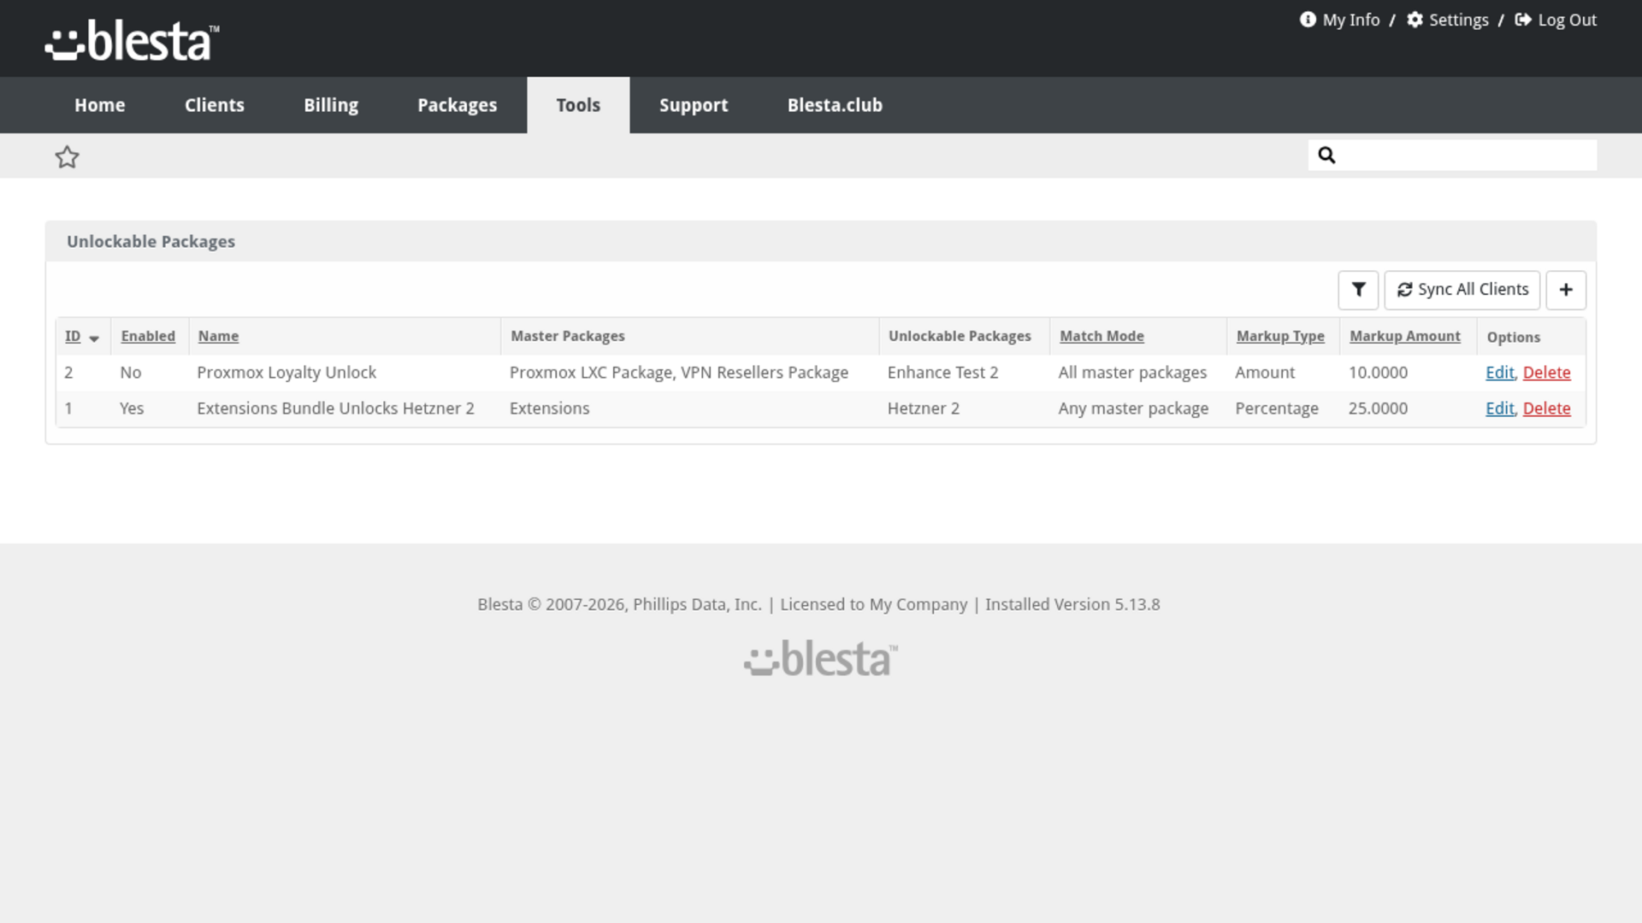This screenshot has height=923, width=1642.
Task: Click the 25.0000 markup amount value
Action: 1378,409
